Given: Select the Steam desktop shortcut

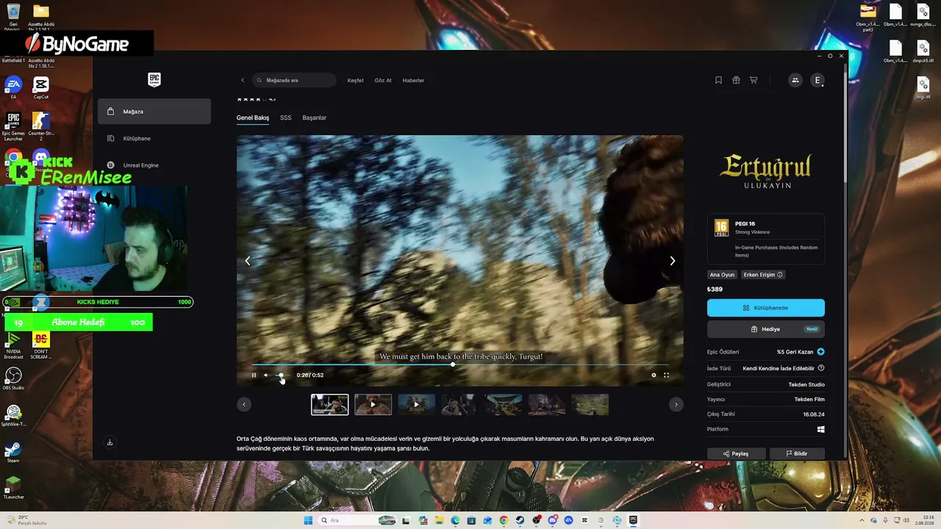Looking at the screenshot, I should click(13, 451).
